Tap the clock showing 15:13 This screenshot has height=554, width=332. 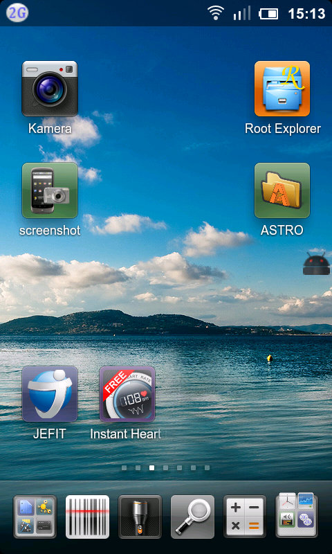[x=306, y=14]
